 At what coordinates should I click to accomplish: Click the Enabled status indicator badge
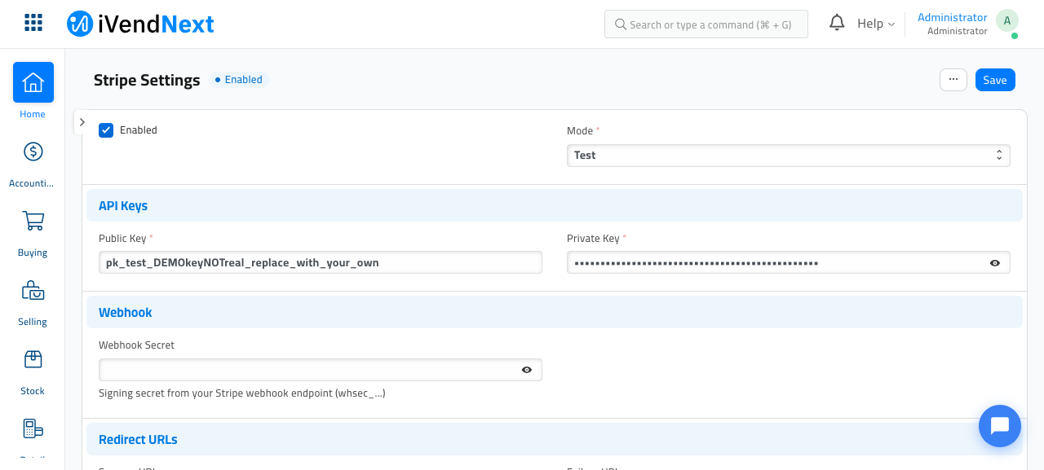coord(238,80)
